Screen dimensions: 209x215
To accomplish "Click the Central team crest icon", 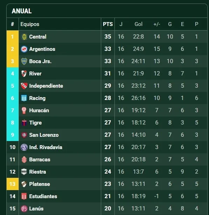I will (24, 37).
